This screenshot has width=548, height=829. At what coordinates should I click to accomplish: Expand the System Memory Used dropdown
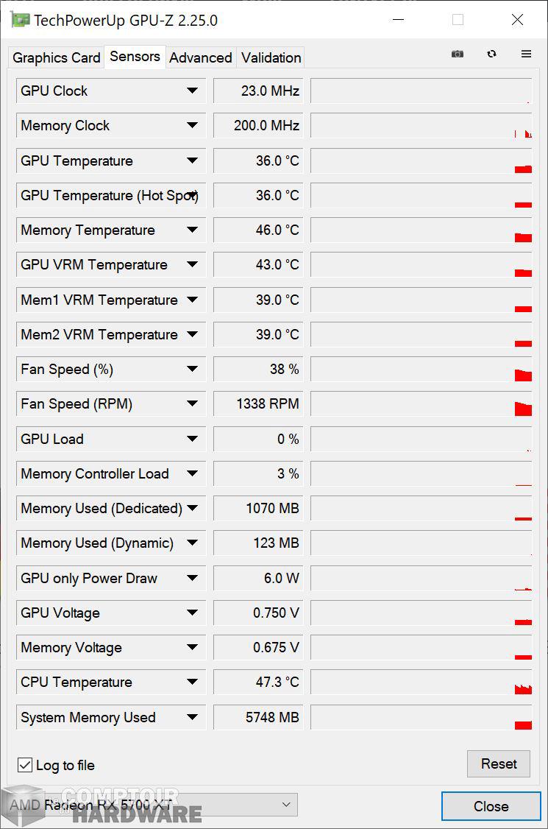[x=193, y=717]
